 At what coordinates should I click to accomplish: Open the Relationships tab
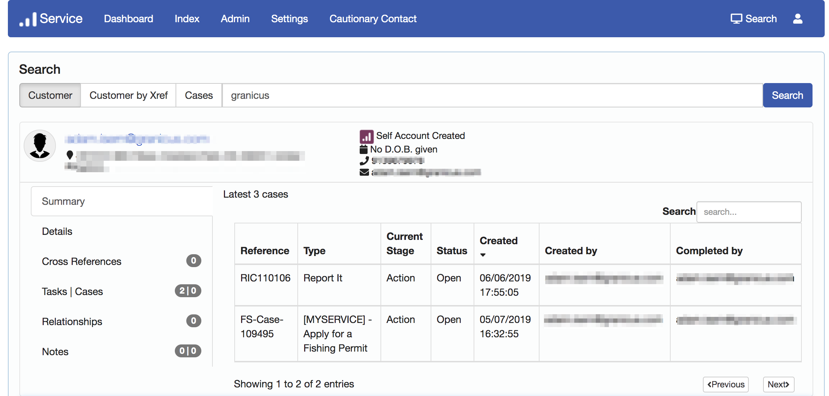click(x=122, y=322)
